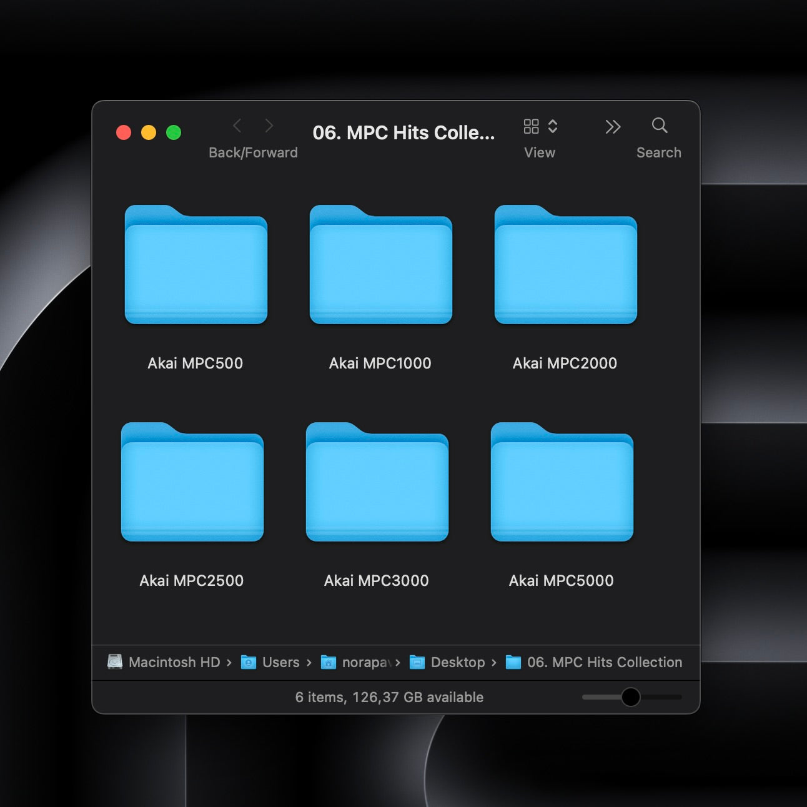Viewport: 807px width, 807px height.
Task: Click 06. MPC Hits Collection in the path bar
Action: (604, 662)
